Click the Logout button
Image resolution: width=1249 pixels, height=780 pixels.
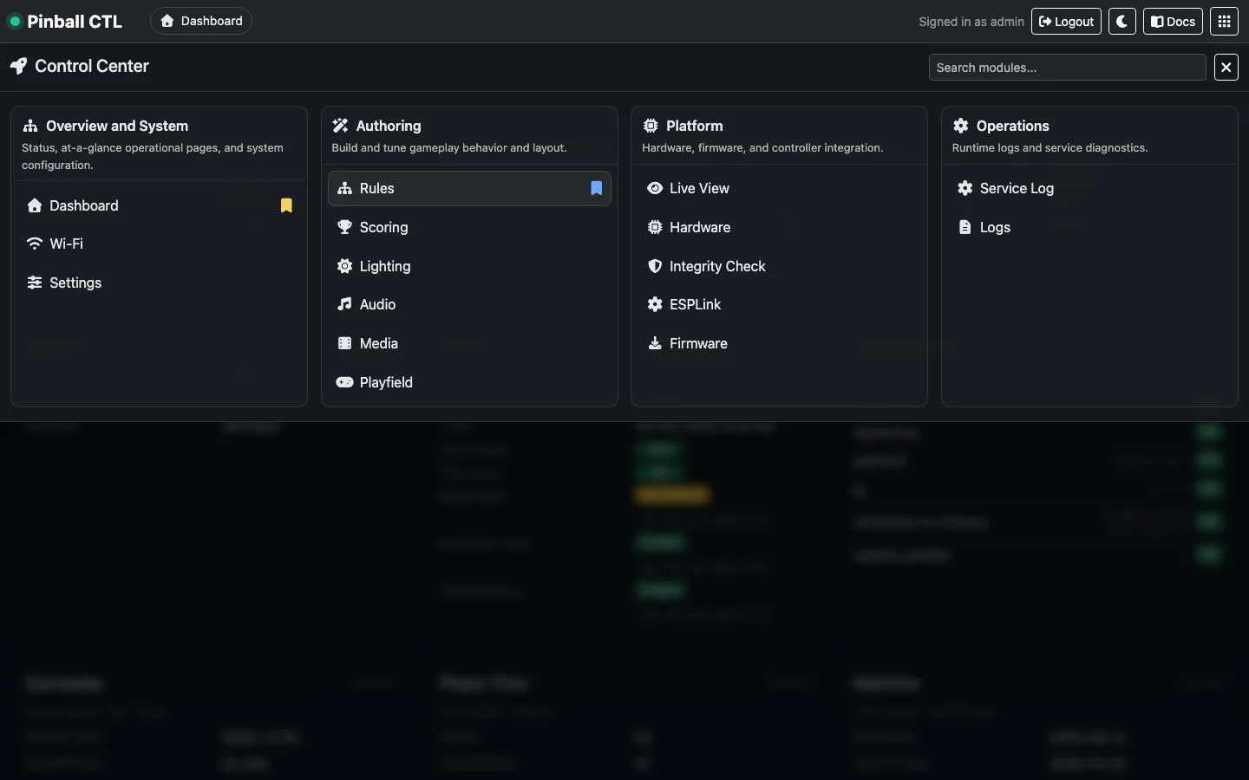1066,21
